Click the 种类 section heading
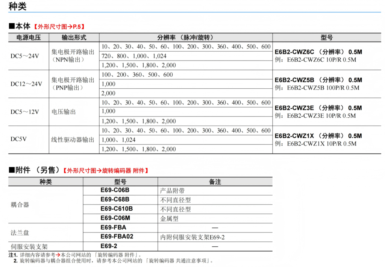The image size is (385, 267). point(17,6)
